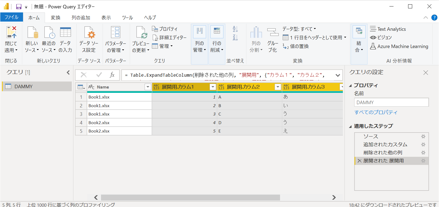Switch to the 列の追加 tab
439x207 pixels.
pyautogui.click(x=81, y=18)
